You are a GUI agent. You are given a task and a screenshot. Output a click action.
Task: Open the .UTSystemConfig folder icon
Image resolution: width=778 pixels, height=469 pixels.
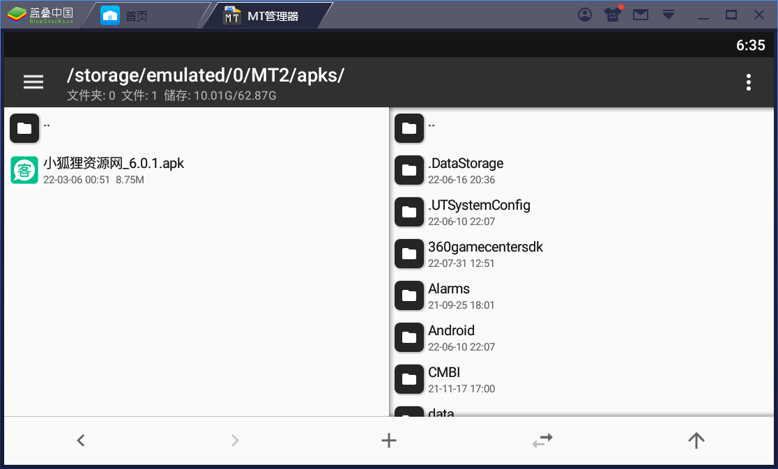pos(409,212)
